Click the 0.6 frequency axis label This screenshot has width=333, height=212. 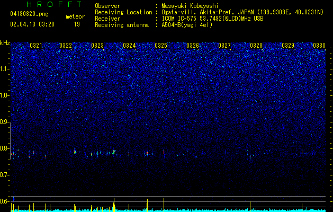point(5,201)
